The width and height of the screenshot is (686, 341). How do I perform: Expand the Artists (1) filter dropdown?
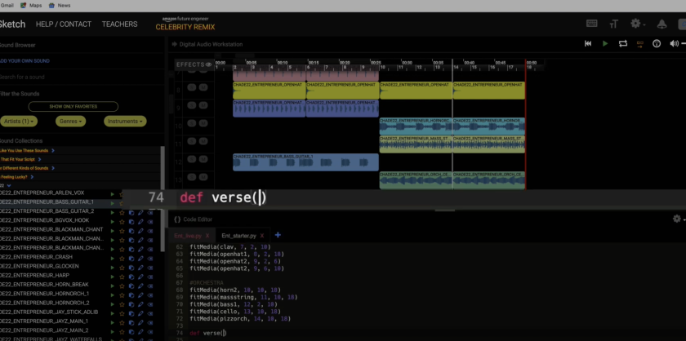pos(19,121)
